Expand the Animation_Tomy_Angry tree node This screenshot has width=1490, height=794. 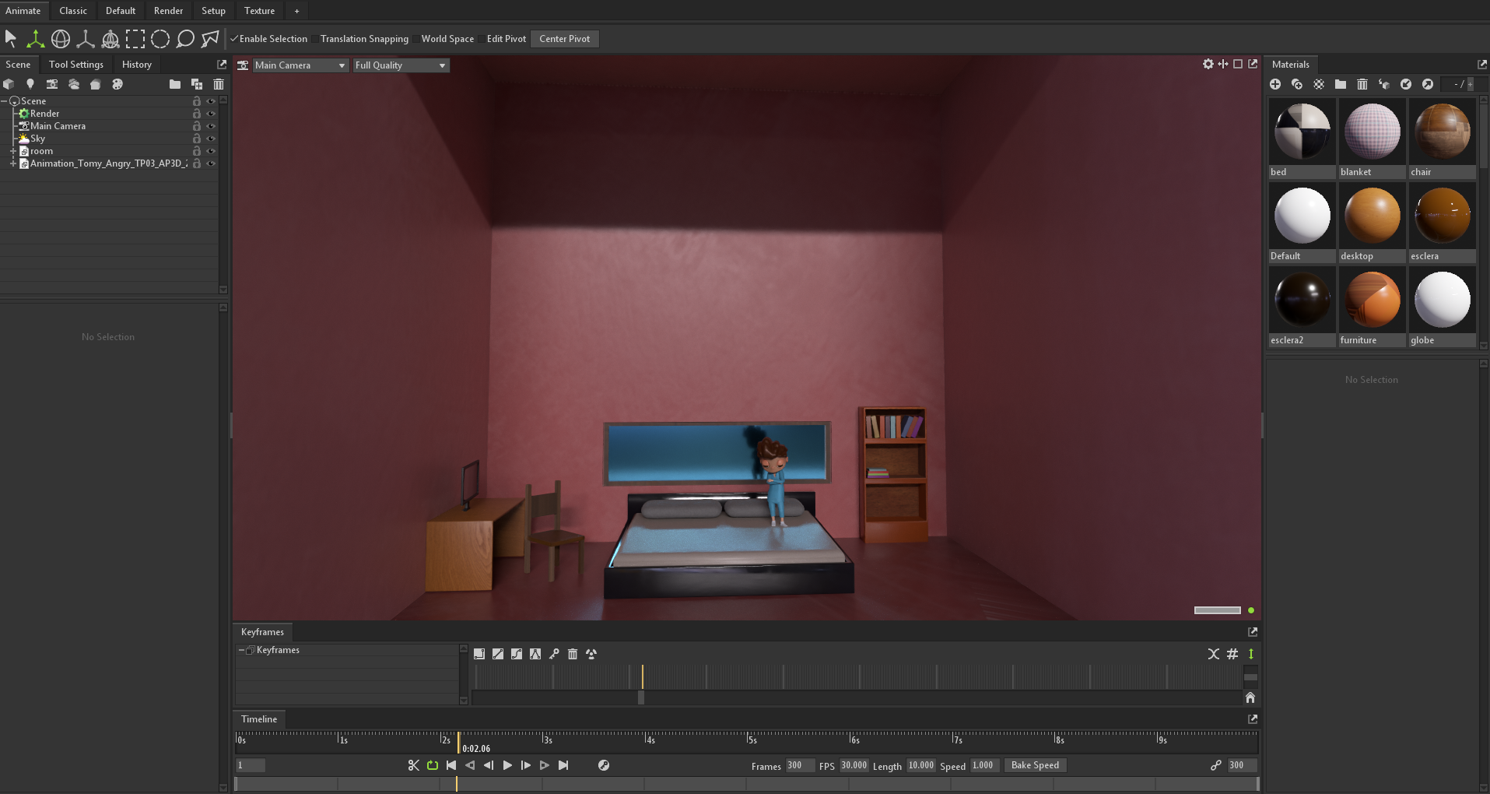[13, 163]
